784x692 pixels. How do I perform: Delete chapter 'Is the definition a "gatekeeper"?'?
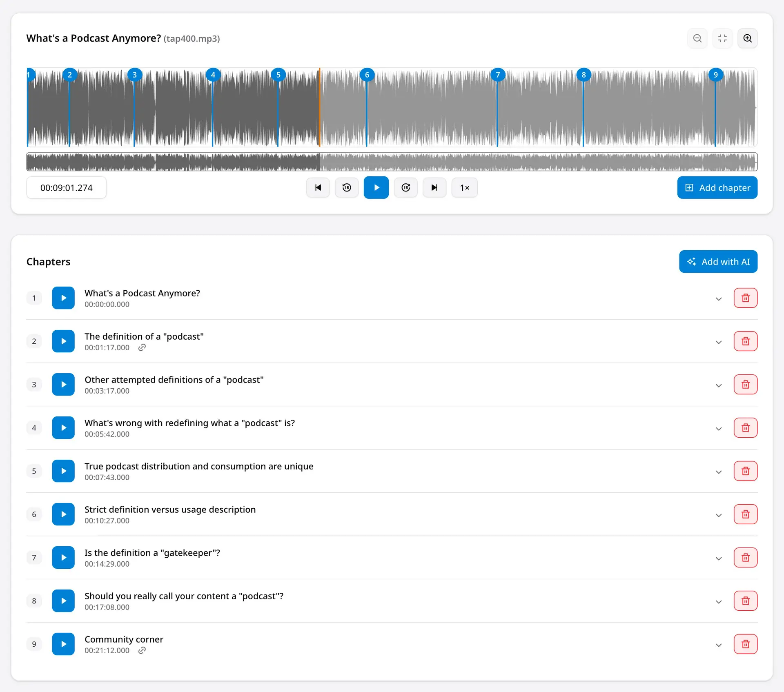746,558
